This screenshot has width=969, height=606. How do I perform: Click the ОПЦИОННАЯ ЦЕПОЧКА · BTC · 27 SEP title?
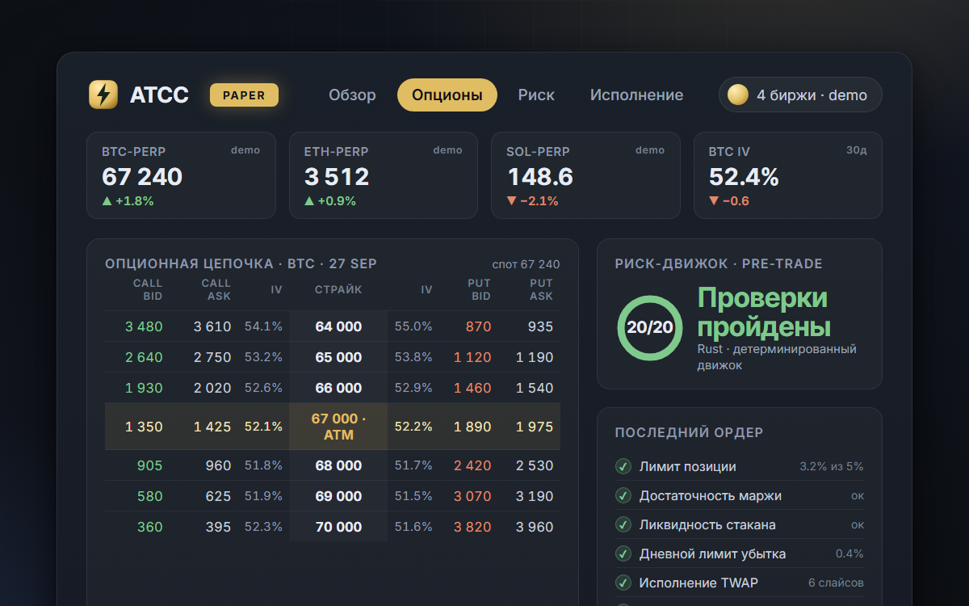tap(241, 264)
